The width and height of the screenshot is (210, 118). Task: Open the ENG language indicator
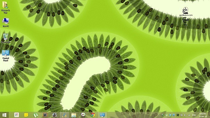(x=194, y=115)
